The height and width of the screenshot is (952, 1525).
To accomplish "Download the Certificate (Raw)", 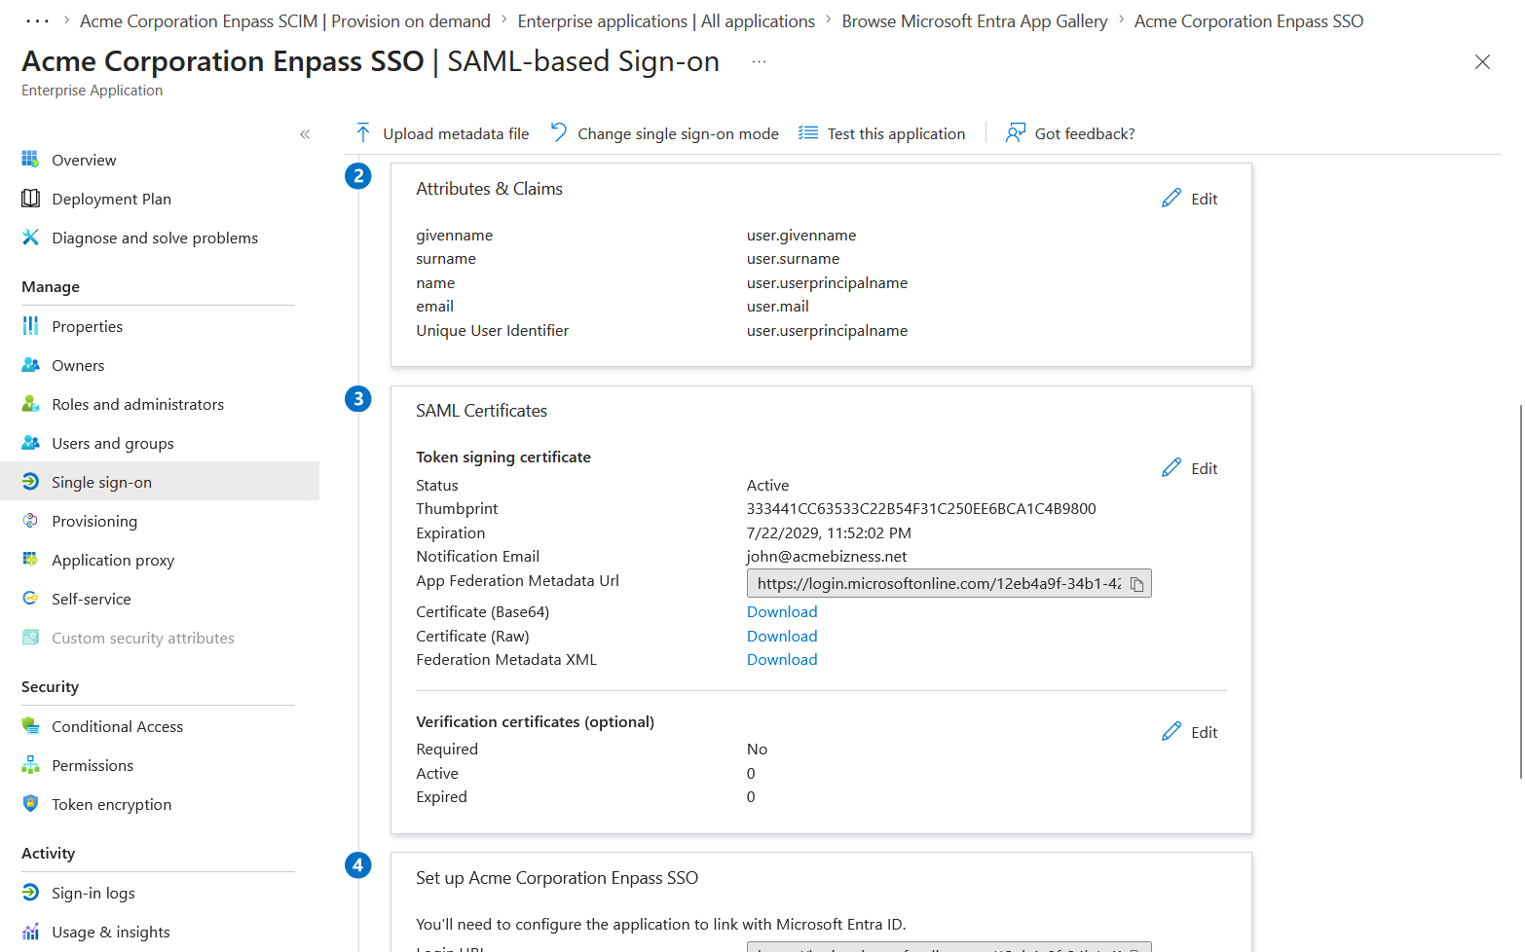I will click(x=782, y=636).
